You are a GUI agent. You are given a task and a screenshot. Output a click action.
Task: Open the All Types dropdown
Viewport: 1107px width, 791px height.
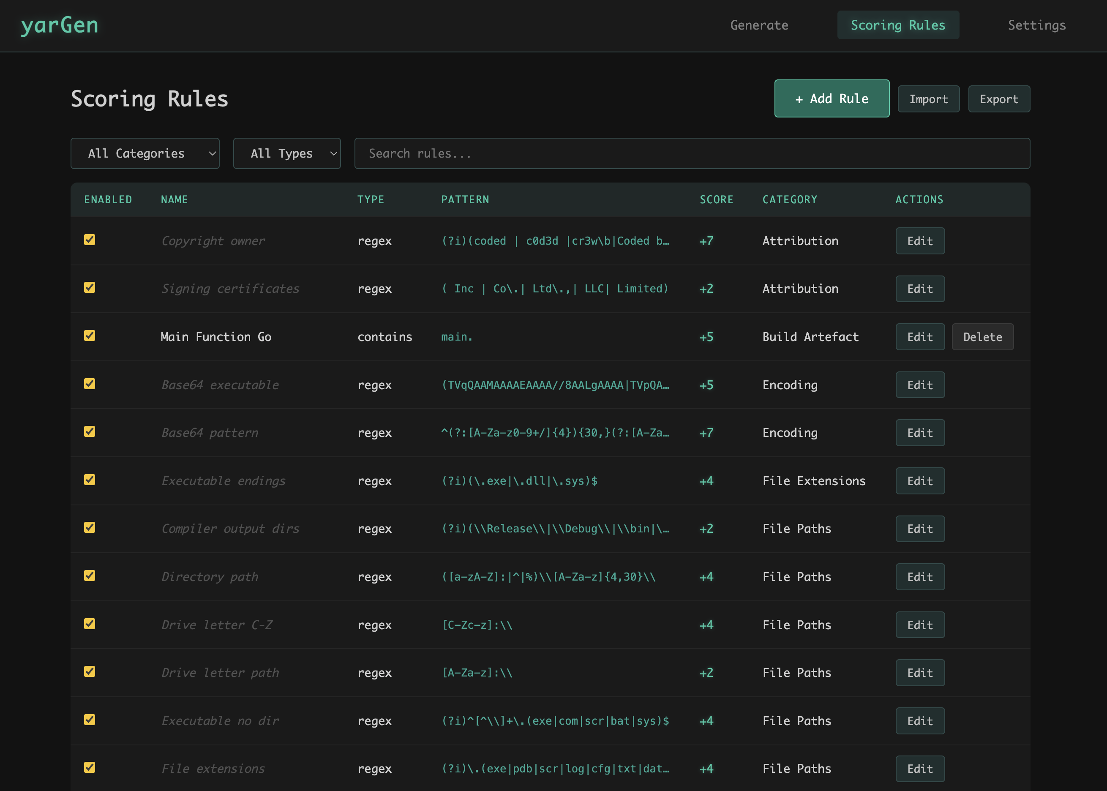pyautogui.click(x=286, y=153)
